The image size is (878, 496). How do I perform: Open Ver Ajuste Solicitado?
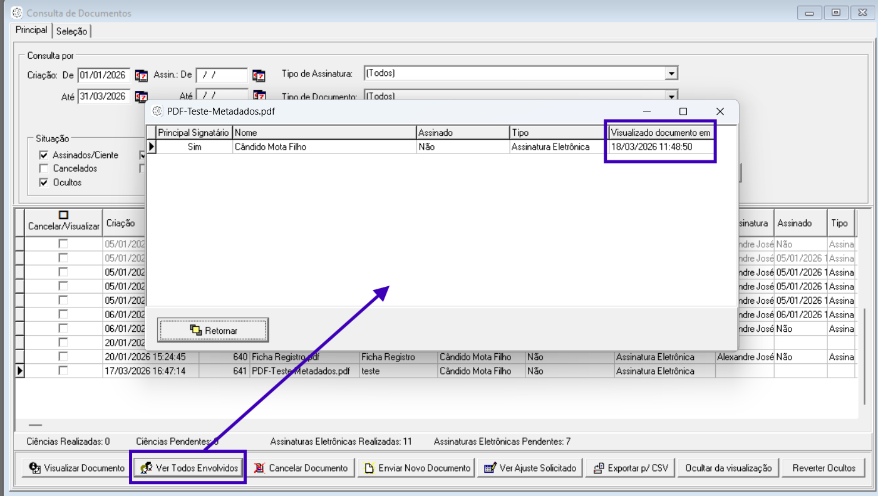point(530,468)
